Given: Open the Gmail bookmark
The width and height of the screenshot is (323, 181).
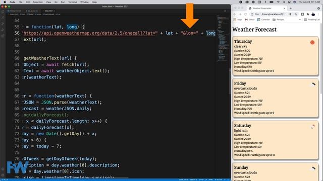Looking at the screenshot, I should point(250,20).
